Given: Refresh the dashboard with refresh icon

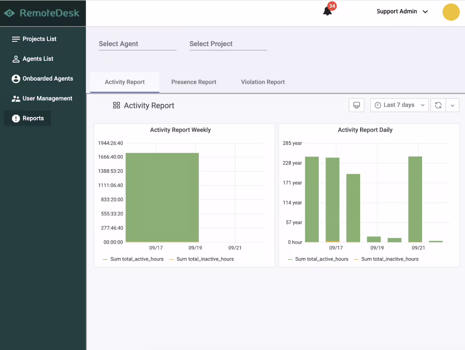Looking at the screenshot, I should [438, 105].
